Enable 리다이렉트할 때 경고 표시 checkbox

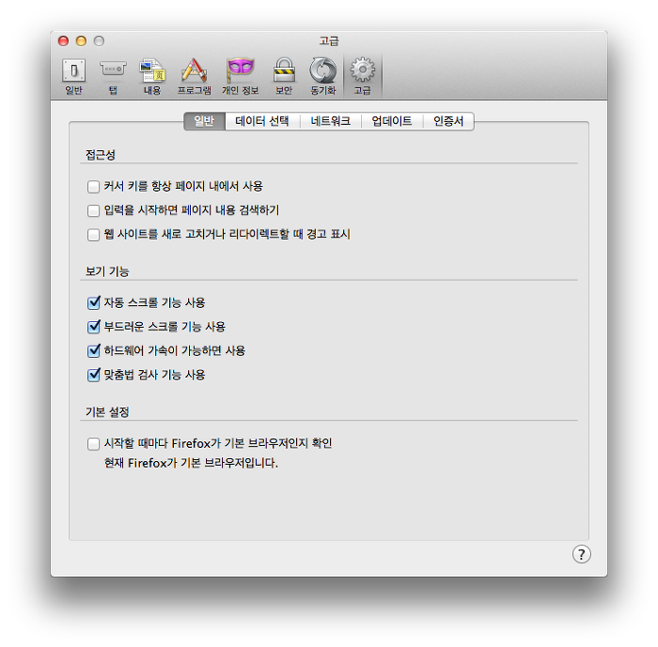[x=93, y=235]
